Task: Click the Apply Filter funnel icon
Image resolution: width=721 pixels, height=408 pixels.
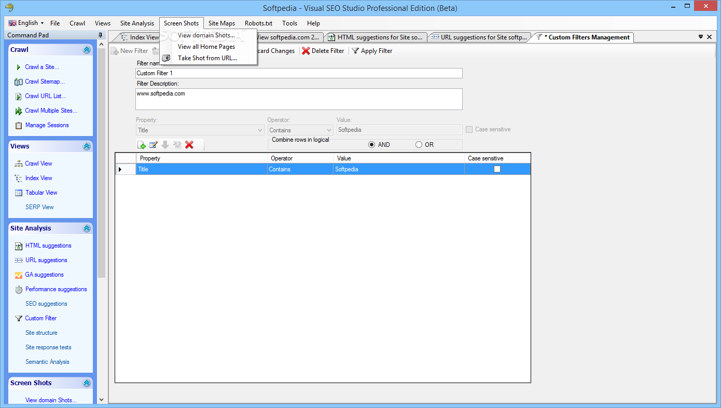Action: (355, 51)
